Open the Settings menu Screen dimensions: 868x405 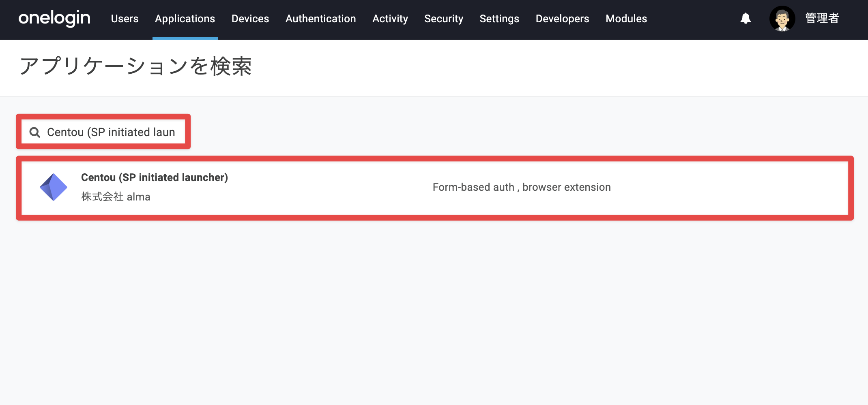[x=499, y=19]
